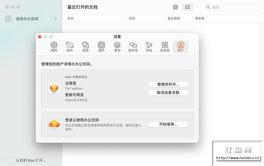Open the 实验室 labs settings tab

point(165,47)
